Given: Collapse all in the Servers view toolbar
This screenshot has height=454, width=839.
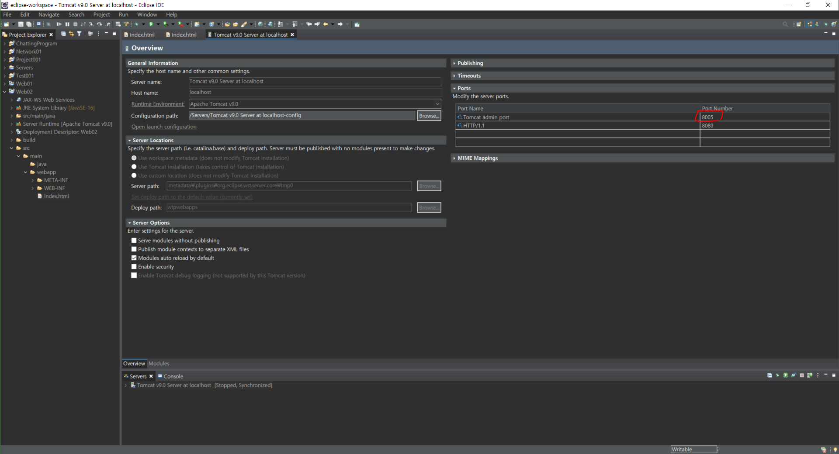Looking at the screenshot, I should click(x=770, y=375).
